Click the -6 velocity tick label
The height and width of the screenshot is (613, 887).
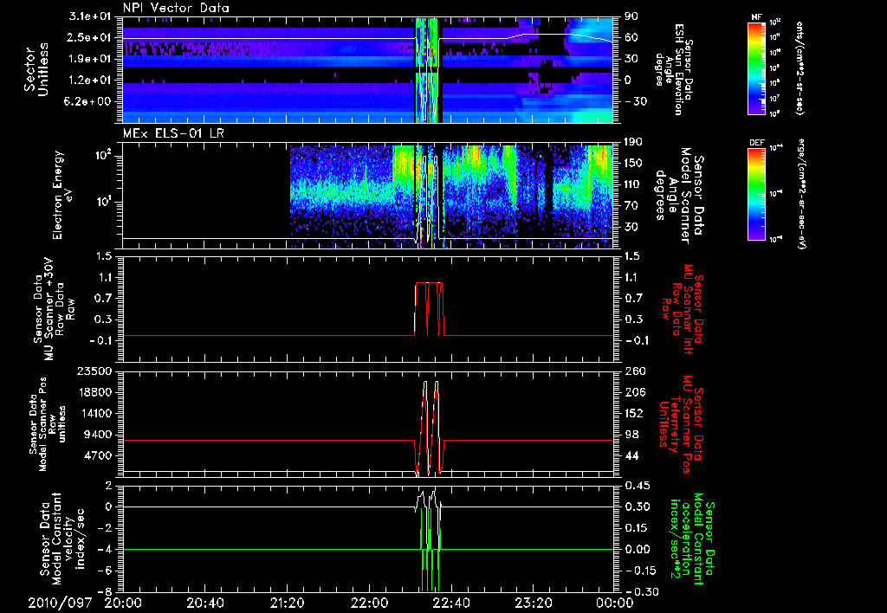click(107, 571)
